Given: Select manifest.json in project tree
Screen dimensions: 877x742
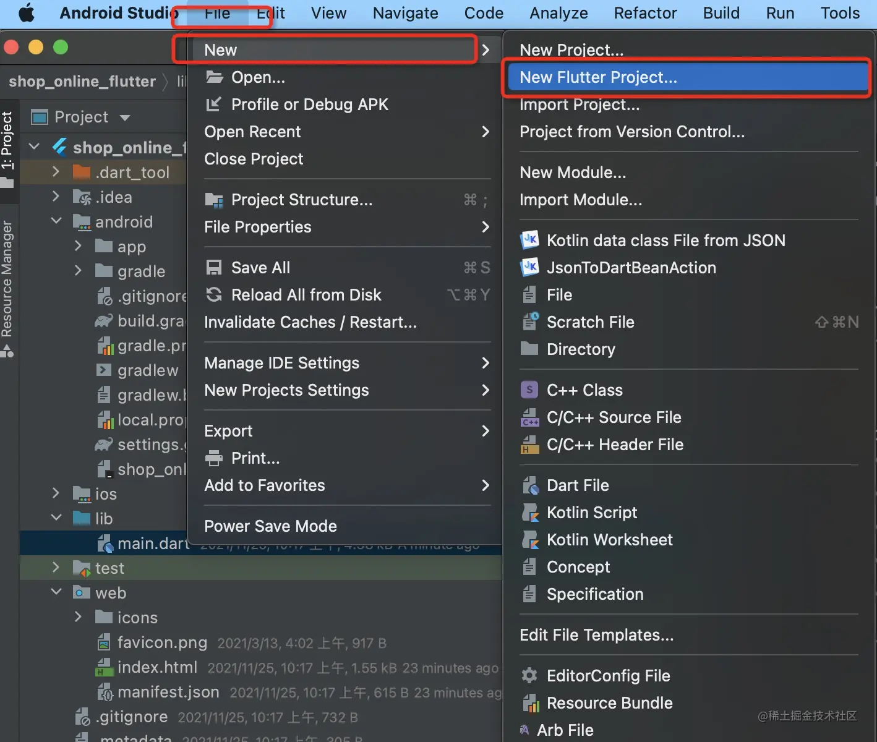Looking at the screenshot, I should click(168, 692).
